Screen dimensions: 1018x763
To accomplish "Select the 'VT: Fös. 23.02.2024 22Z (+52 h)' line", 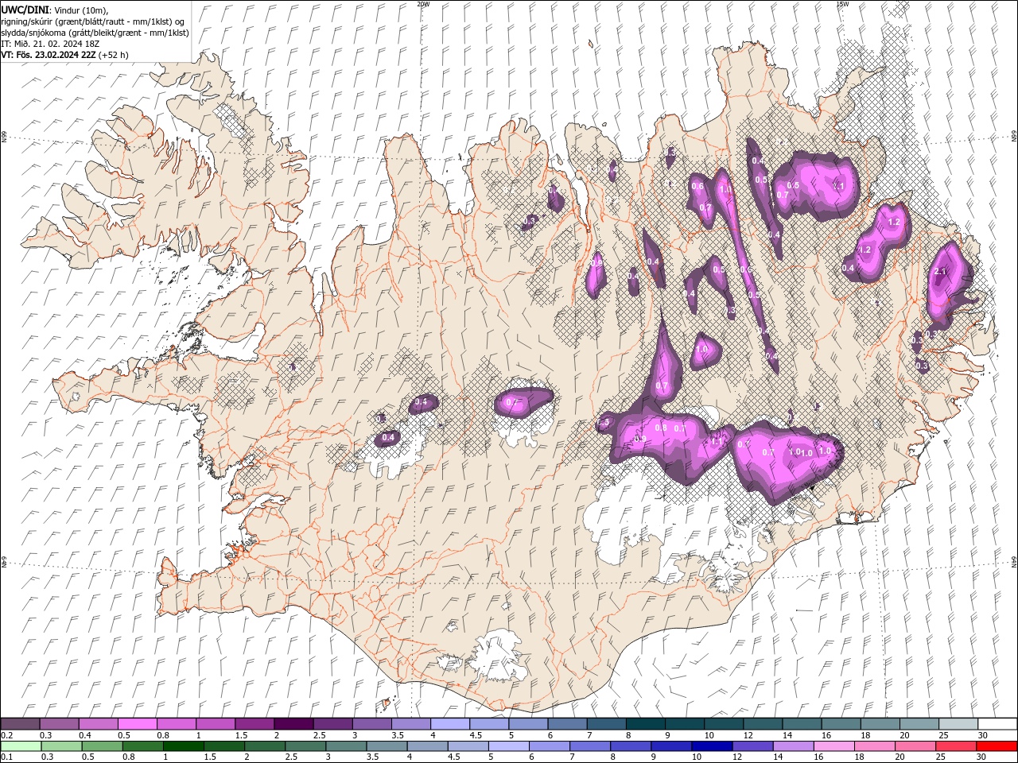I will pos(64,55).
